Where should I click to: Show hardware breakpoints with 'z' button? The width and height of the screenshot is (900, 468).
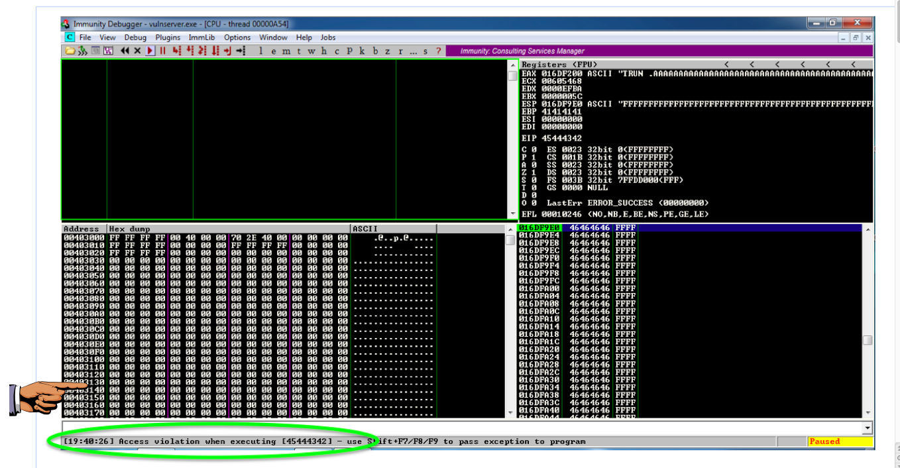388,51
